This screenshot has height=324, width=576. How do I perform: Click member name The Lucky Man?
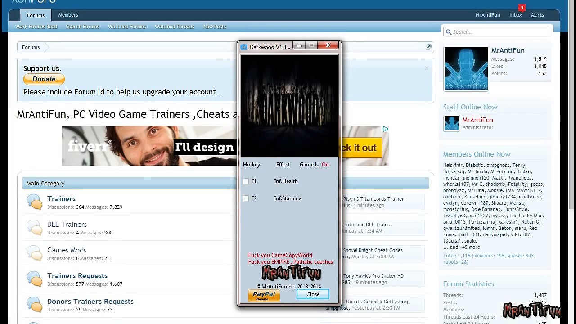[526, 216]
